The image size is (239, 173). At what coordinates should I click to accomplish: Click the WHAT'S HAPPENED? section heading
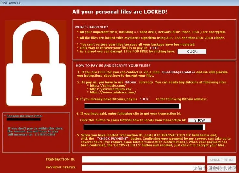coord(91,27)
